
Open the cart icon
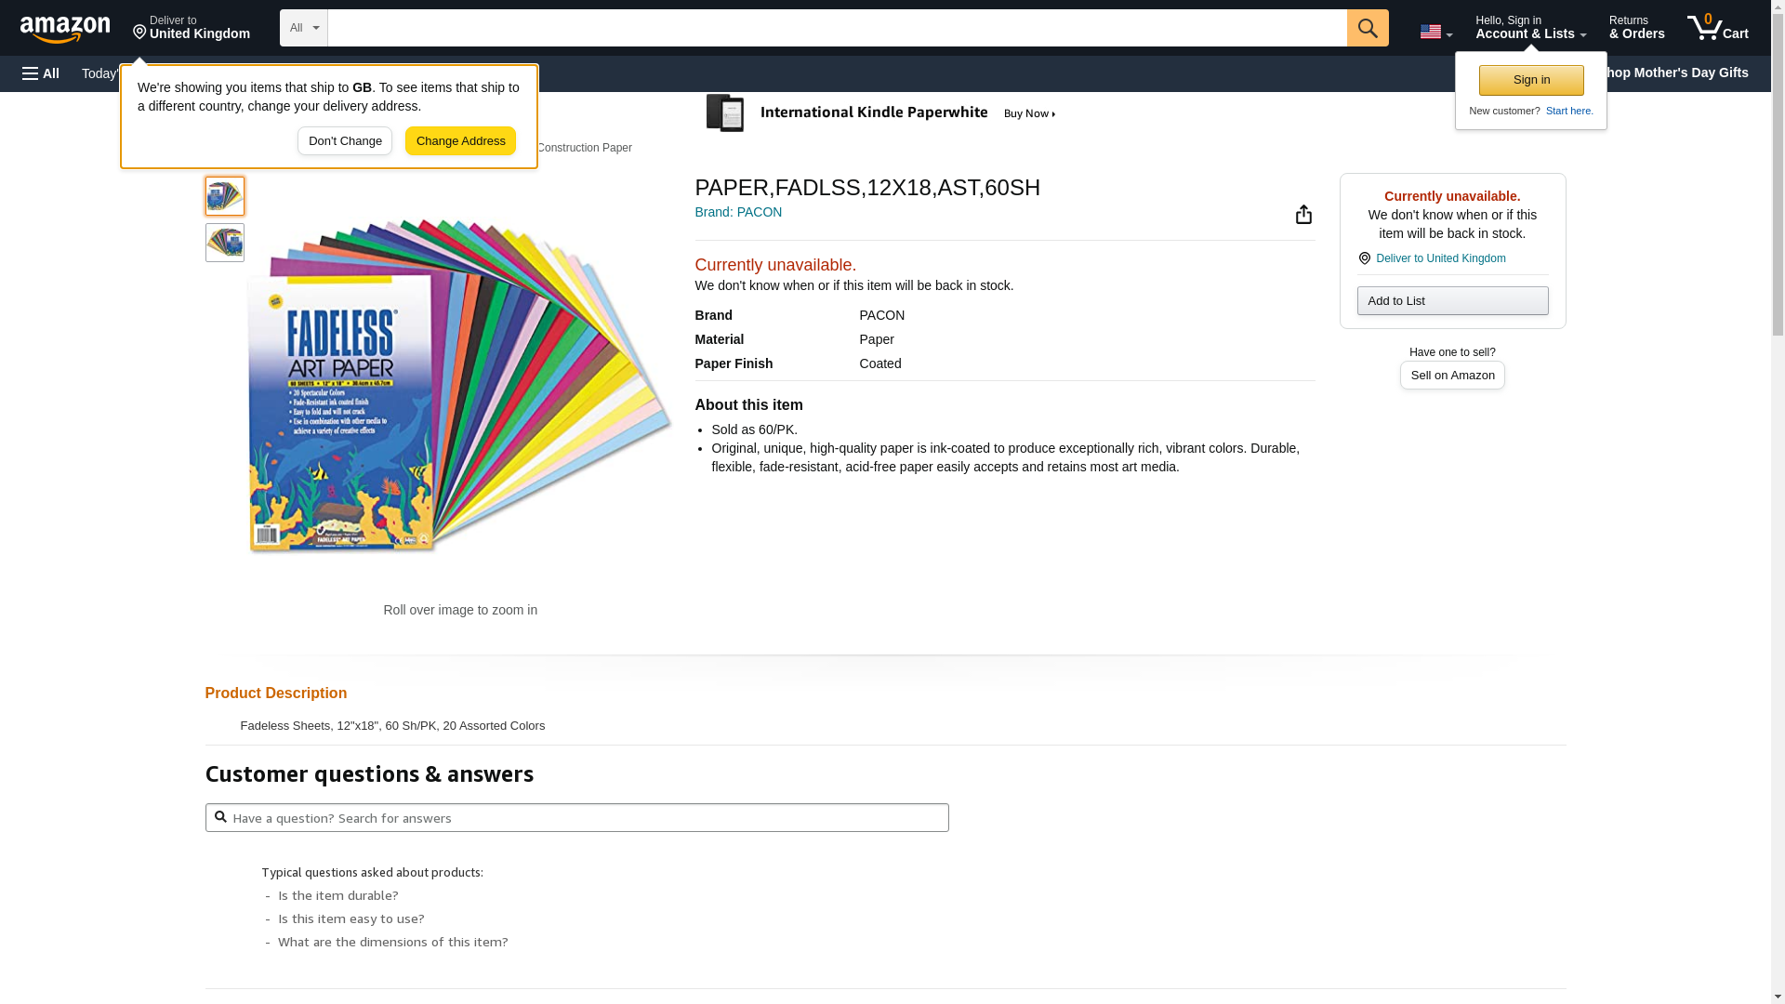[x=1716, y=28]
